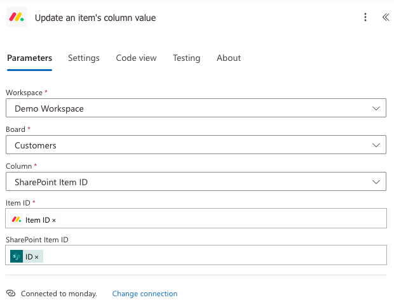Expand the Board dropdown chevron
The height and width of the screenshot is (307, 394).
[376, 145]
